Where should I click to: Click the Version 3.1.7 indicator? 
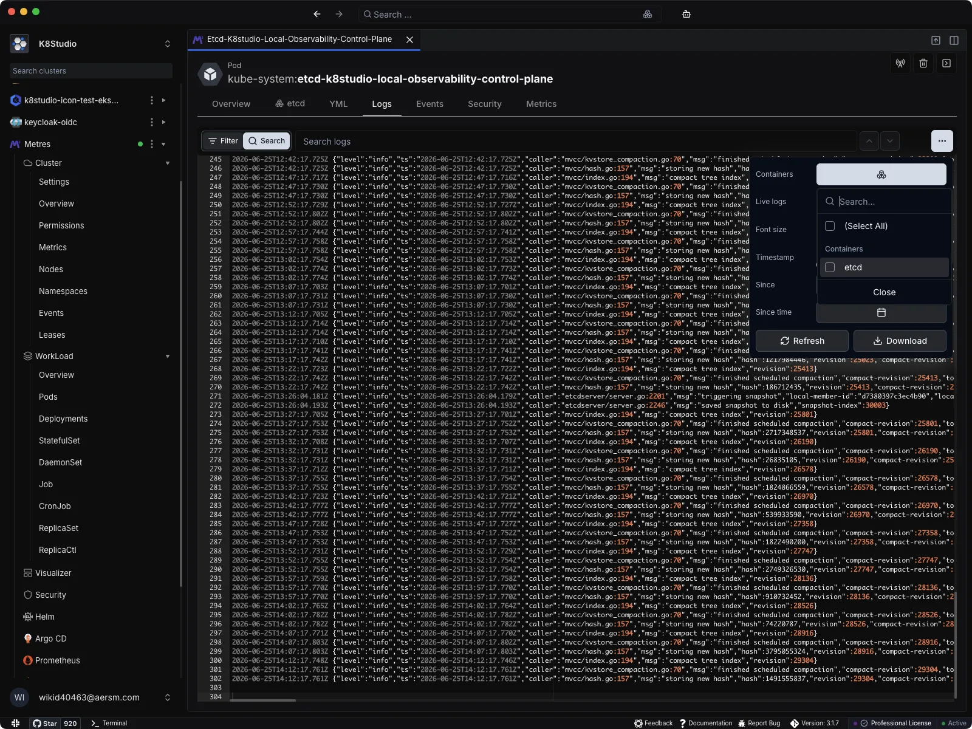pos(814,723)
